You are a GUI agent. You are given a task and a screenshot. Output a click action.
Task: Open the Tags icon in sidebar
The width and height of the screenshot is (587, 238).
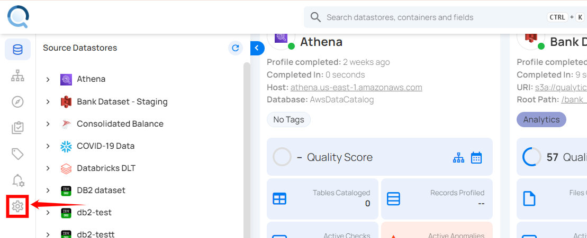tap(17, 154)
